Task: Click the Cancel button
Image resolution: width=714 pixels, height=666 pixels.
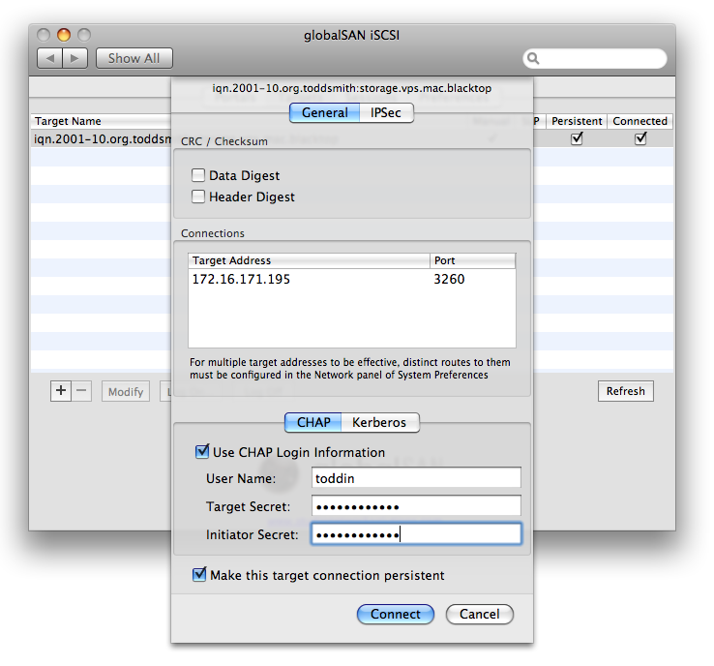Action: [480, 614]
